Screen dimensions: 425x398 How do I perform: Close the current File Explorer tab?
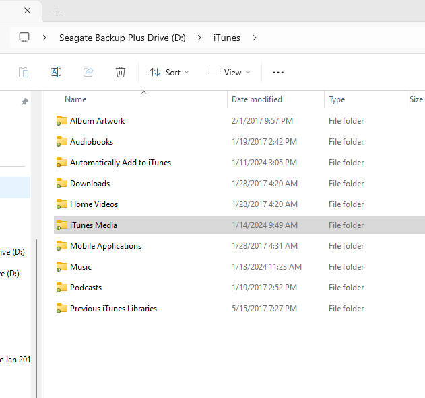27,11
